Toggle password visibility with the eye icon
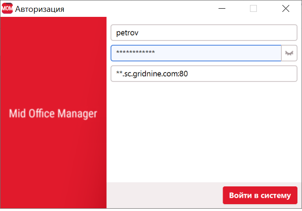Screen dimensions: 302x211 pos(289,53)
